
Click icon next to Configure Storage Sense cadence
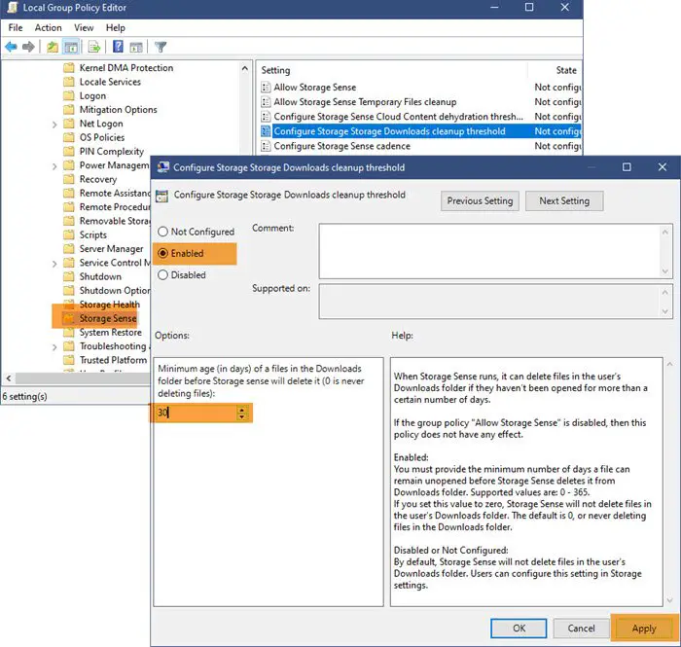[266, 146]
